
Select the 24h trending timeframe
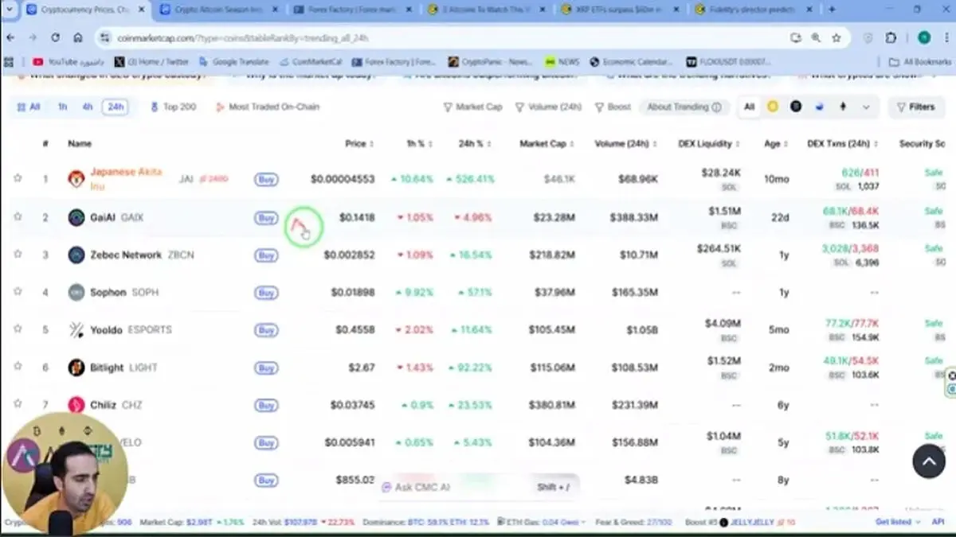tap(116, 107)
